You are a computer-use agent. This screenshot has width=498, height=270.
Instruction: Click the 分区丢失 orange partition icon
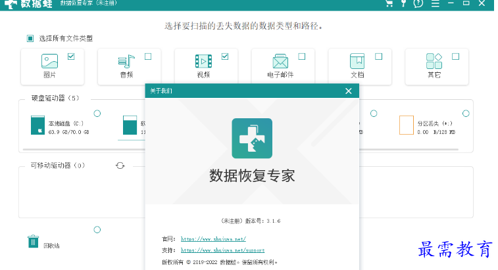[406, 125]
